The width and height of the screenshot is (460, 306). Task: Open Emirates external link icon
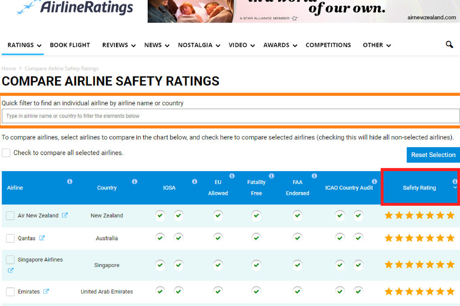(x=46, y=291)
